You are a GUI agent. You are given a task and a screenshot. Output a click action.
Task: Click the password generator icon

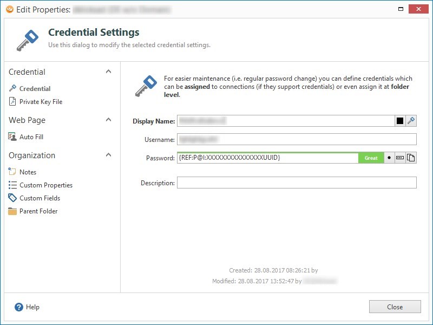click(x=400, y=158)
